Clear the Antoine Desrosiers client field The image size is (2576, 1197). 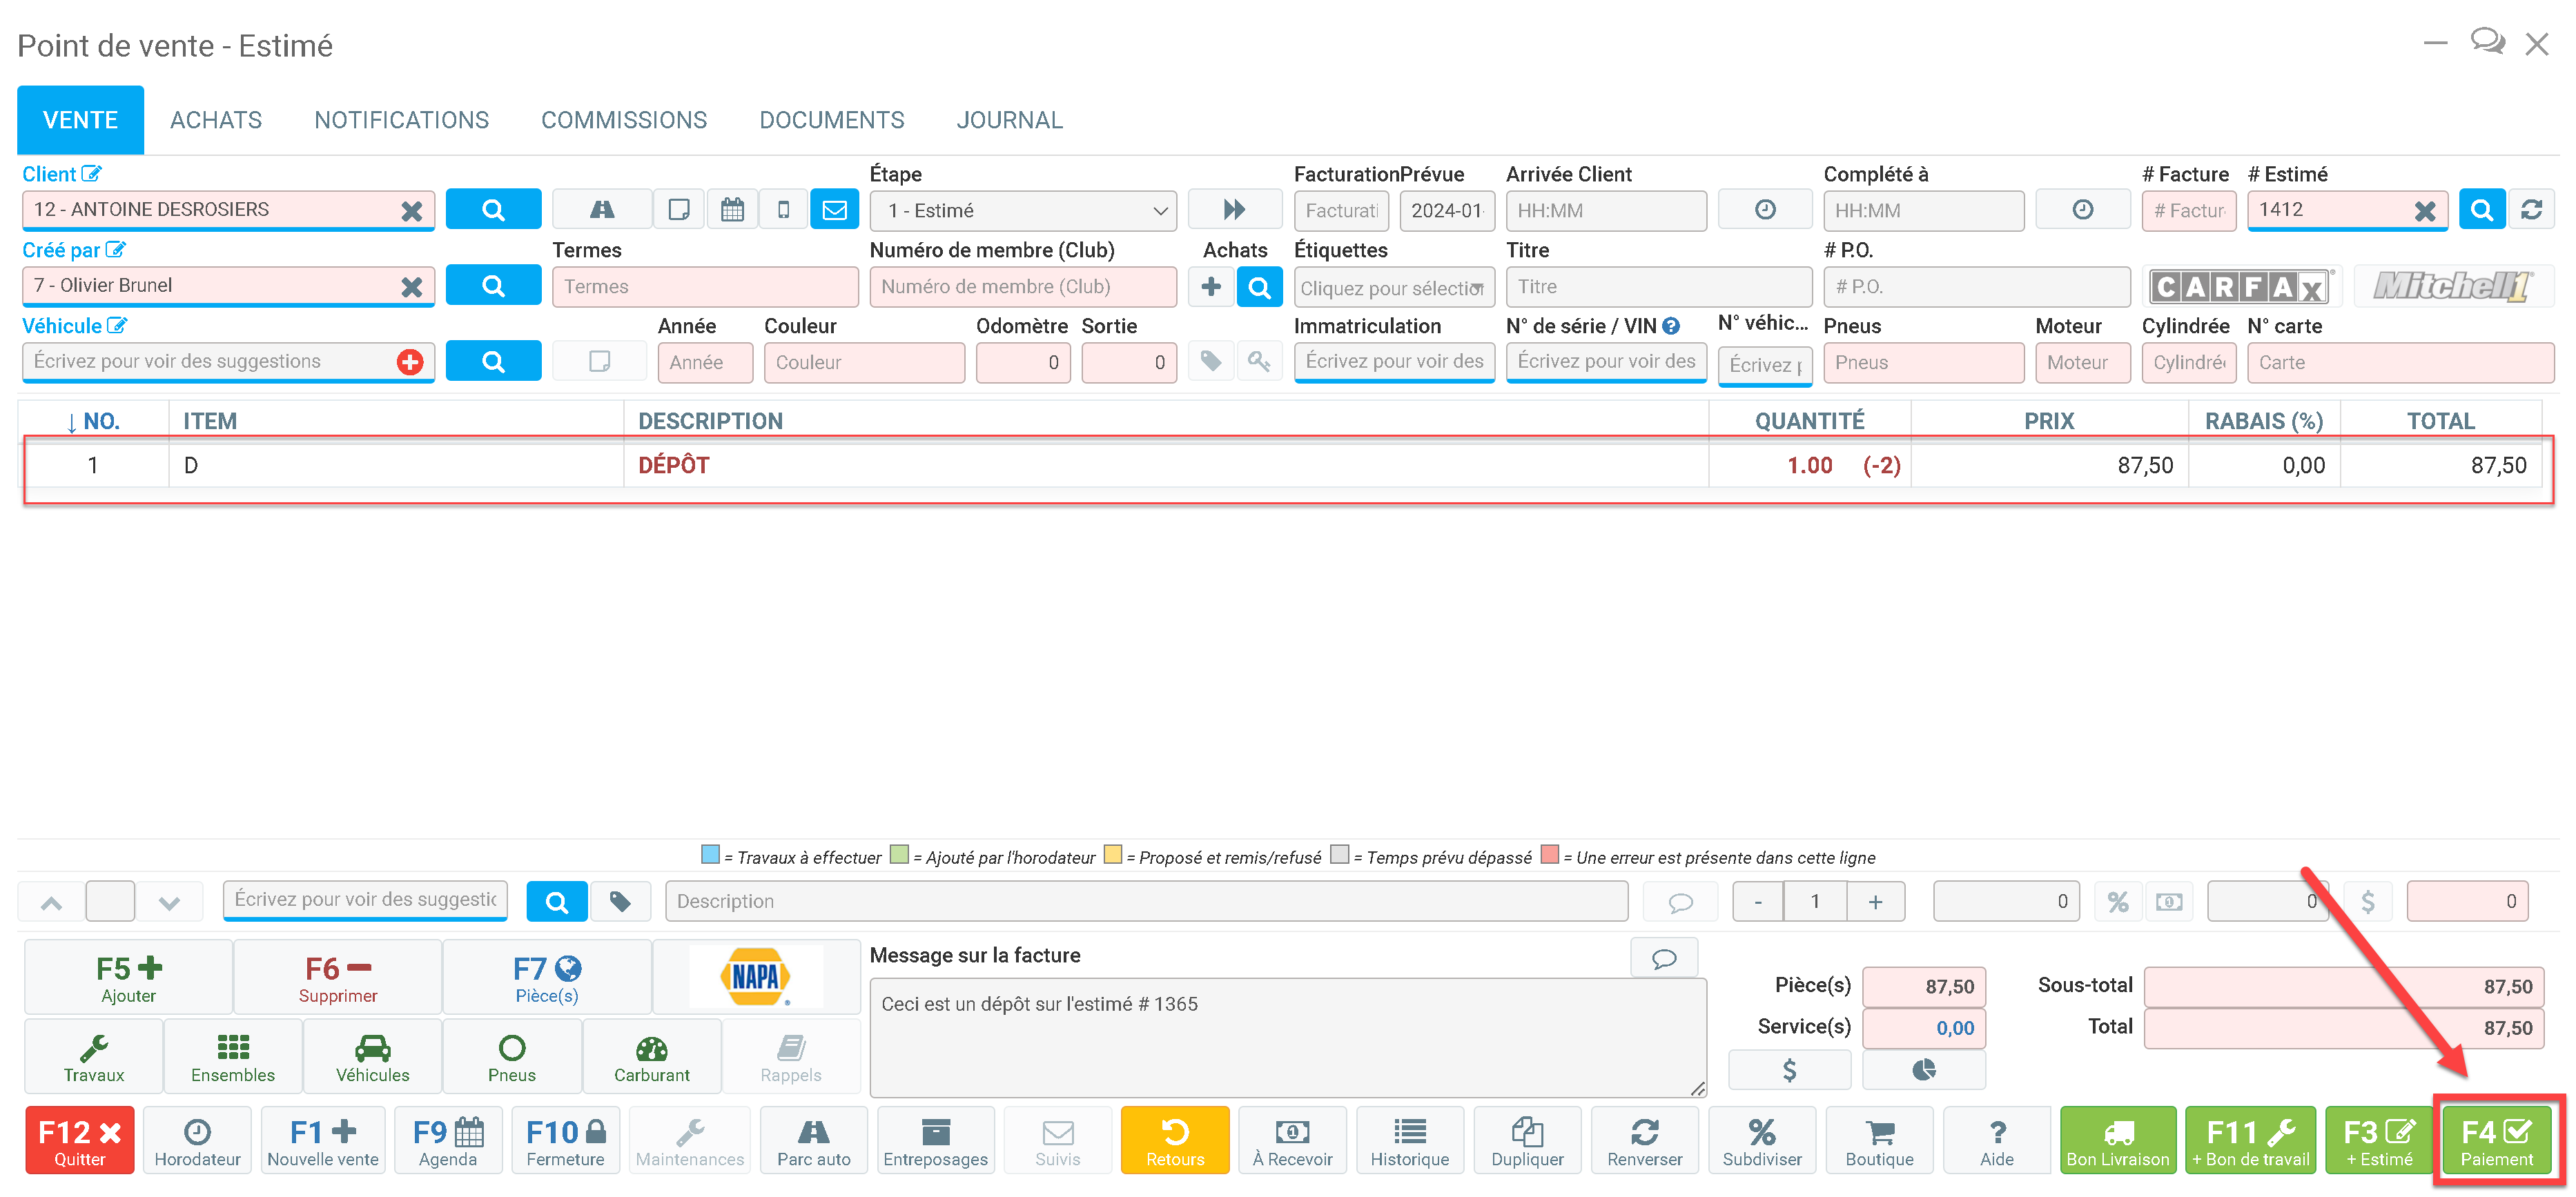(x=411, y=211)
